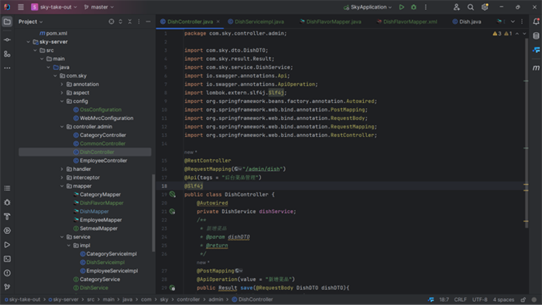The image size is (542, 305).
Task: Open IDE settings gear
Action: (485, 7)
